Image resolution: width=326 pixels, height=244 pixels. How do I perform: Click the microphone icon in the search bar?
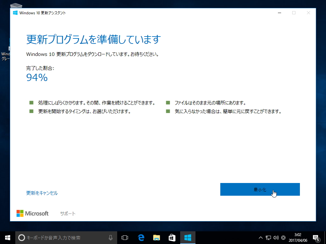(x=110, y=237)
